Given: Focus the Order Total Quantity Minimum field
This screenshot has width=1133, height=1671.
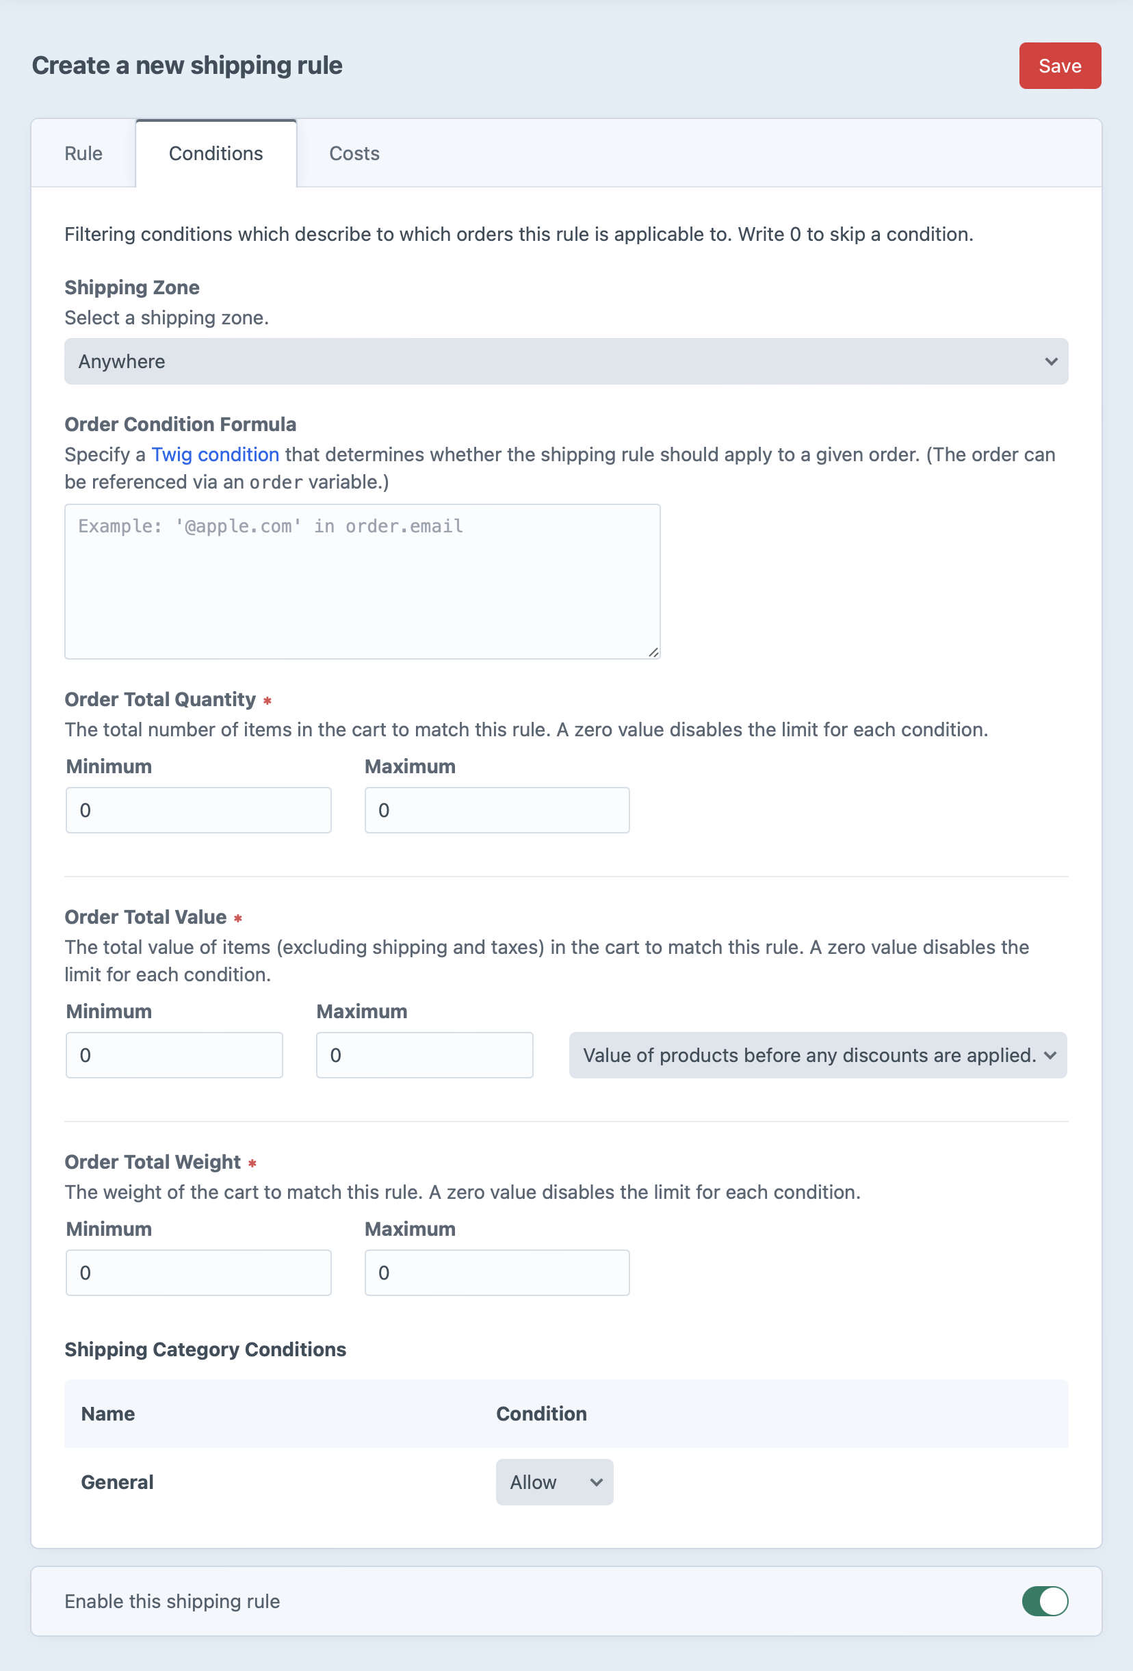Looking at the screenshot, I should tap(198, 809).
